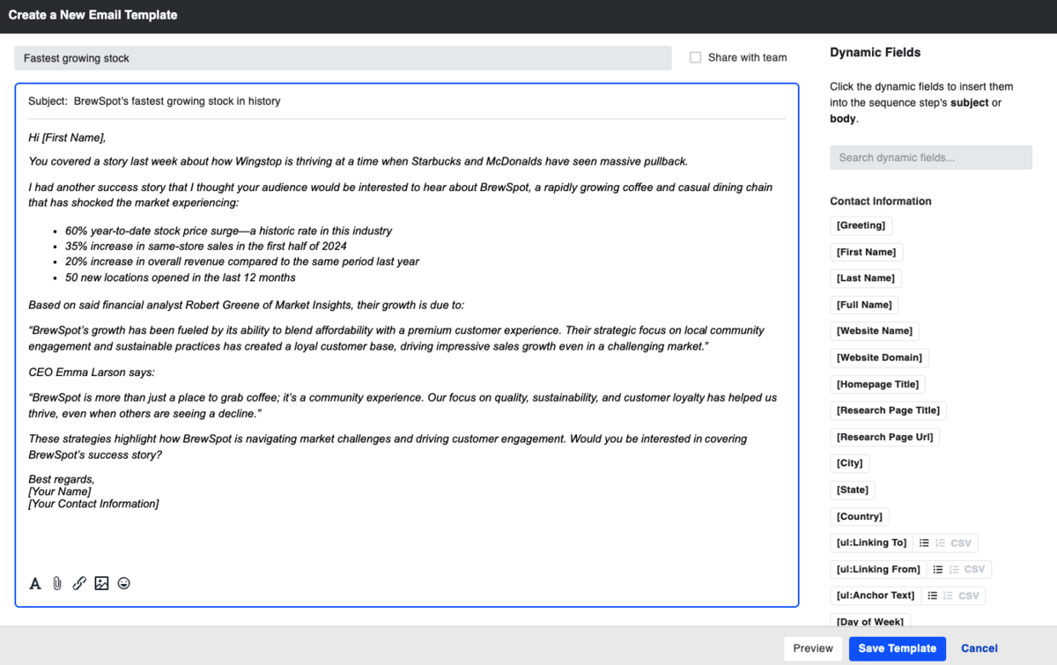Insert the [Research Page Url] dynamic field
Image resolution: width=1057 pixels, height=665 pixels.
click(x=884, y=437)
